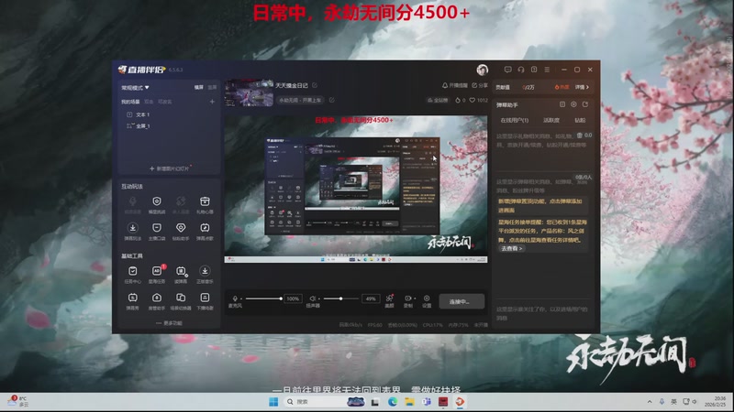The height and width of the screenshot is (412, 734).
Task: Switch to the 在线用户(1) tab
Action: [514, 120]
